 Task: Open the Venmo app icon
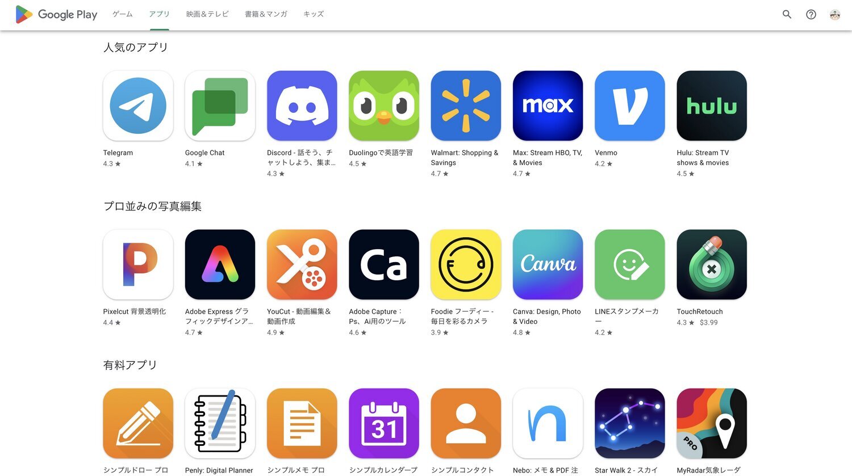(x=630, y=106)
